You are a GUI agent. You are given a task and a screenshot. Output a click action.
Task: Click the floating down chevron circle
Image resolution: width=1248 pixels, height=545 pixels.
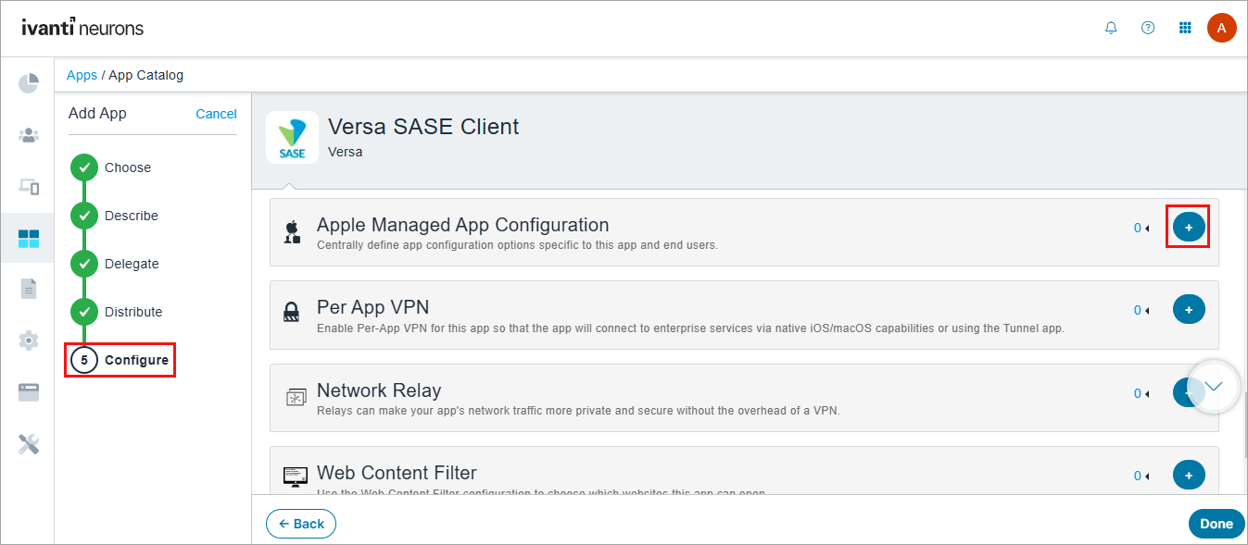[1214, 386]
